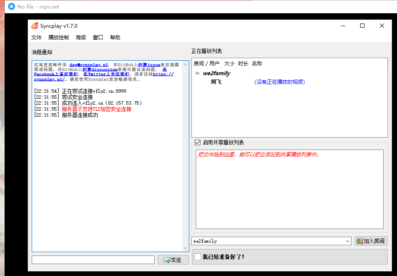Click the chat message input field
397x276 pixels.
tap(93, 260)
